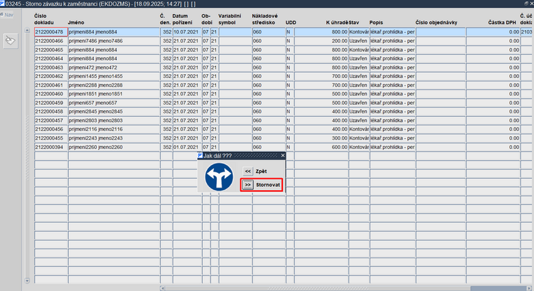Click the vertical scrollbar down arrow
Viewport: 534px width, 291px height.
pos(27,281)
